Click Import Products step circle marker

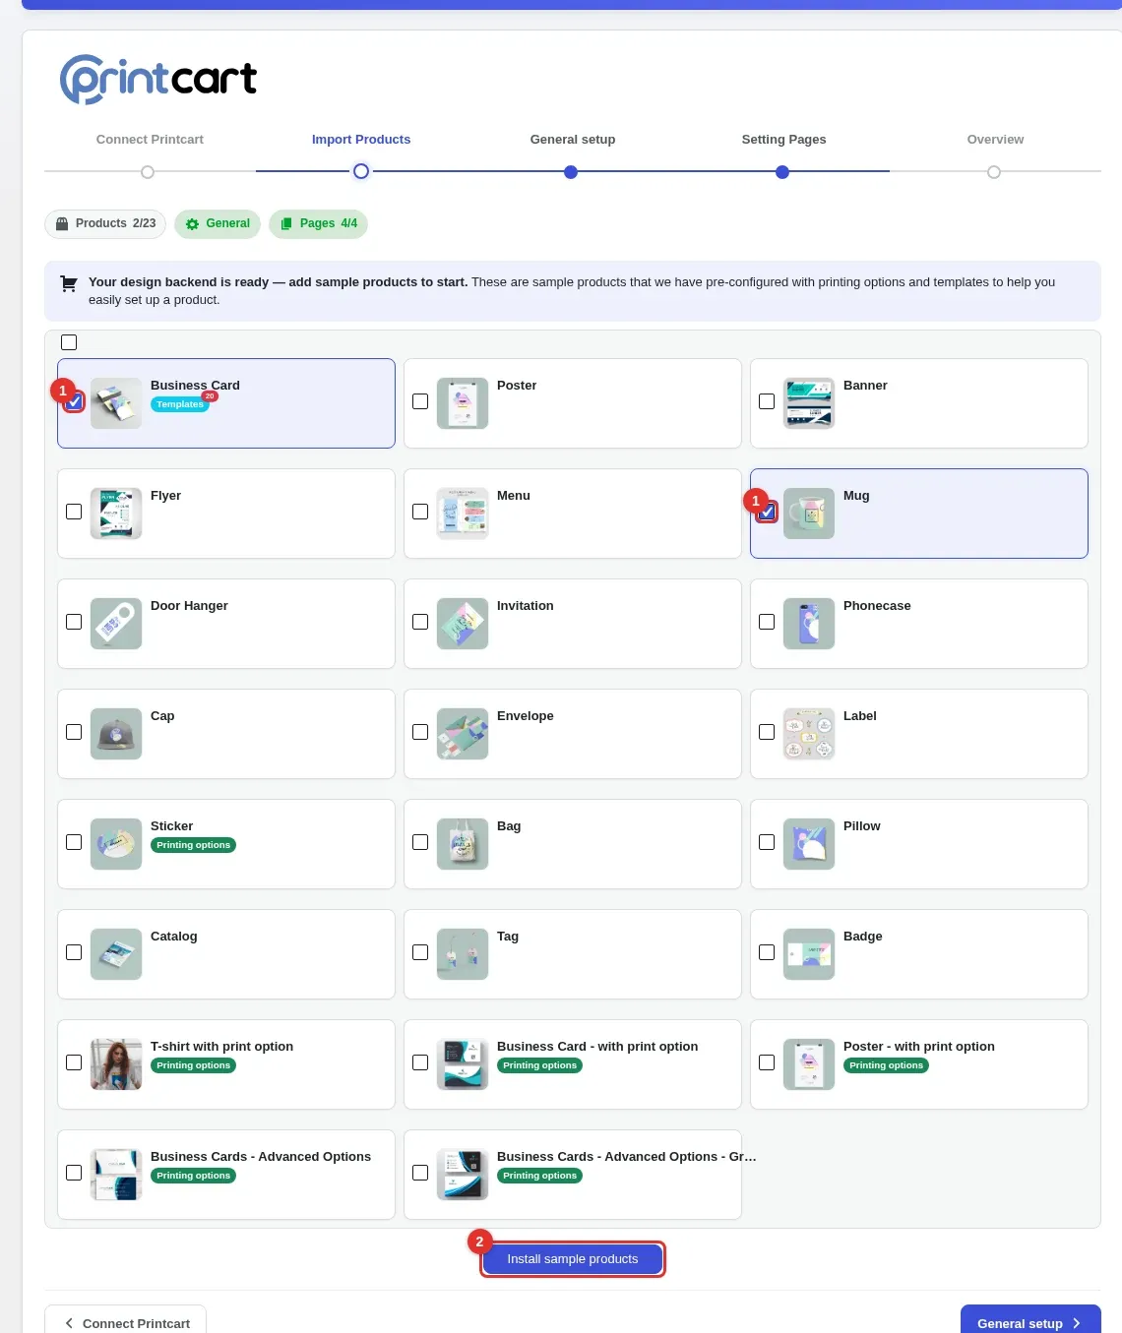(361, 172)
